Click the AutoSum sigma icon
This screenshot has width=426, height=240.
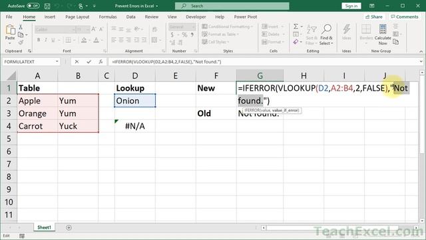296,27
